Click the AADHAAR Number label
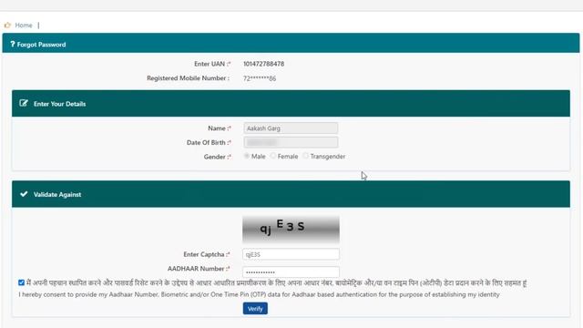 pyautogui.click(x=199, y=269)
